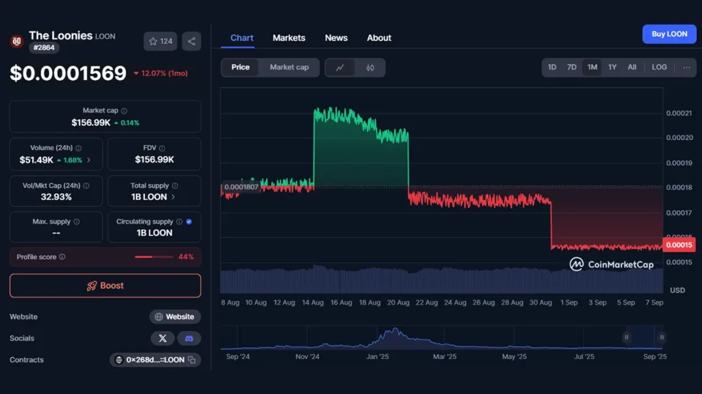Click the 0.0001807 opening price label
The width and height of the screenshot is (702, 394).
click(x=241, y=187)
